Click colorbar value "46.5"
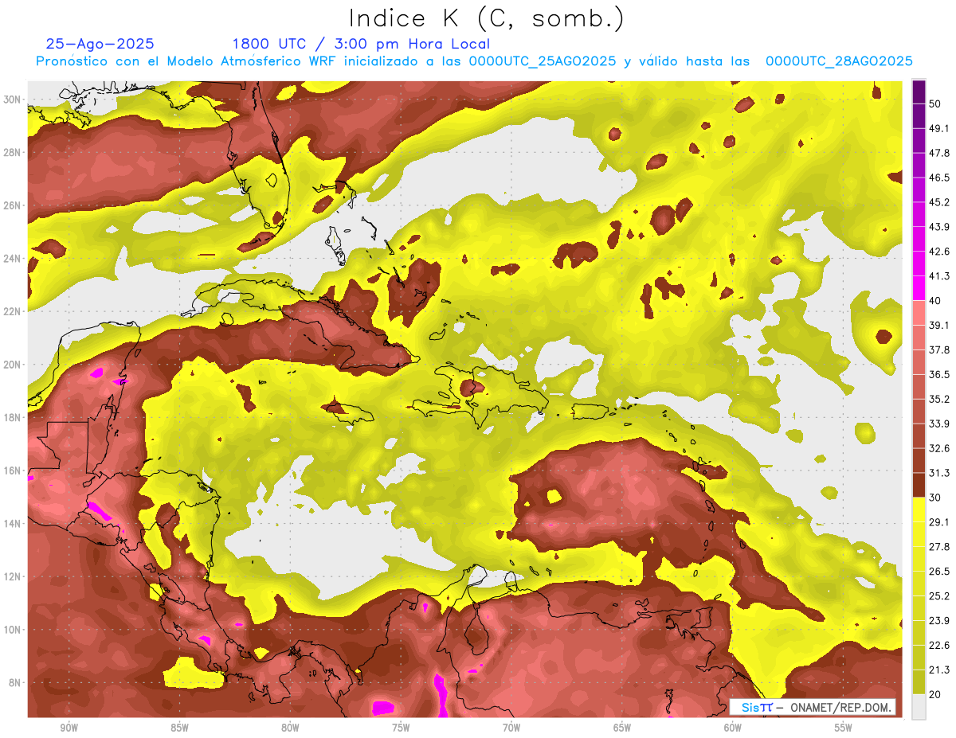This screenshot has height=738, width=956. pyautogui.click(x=938, y=178)
